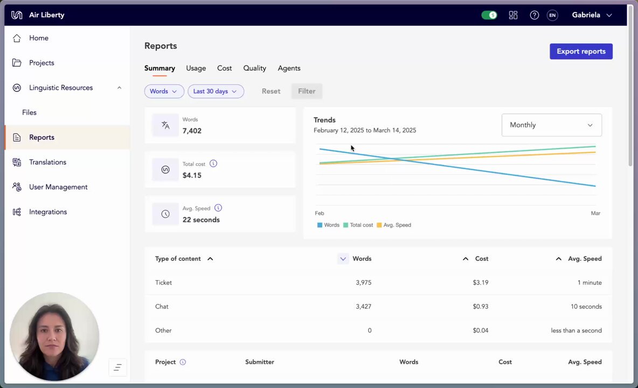Open the apps grid icon in header

coord(513,15)
